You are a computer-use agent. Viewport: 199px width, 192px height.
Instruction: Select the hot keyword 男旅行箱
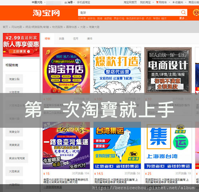pyautogui.click(x=119, y=18)
